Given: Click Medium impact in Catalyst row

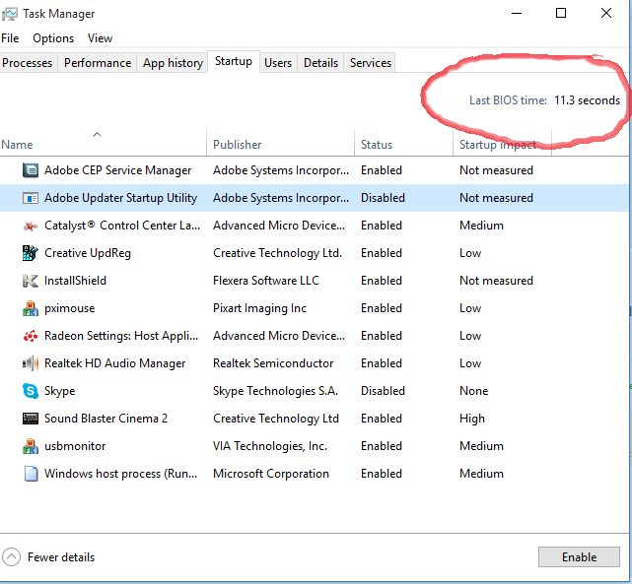Looking at the screenshot, I should click(482, 226).
